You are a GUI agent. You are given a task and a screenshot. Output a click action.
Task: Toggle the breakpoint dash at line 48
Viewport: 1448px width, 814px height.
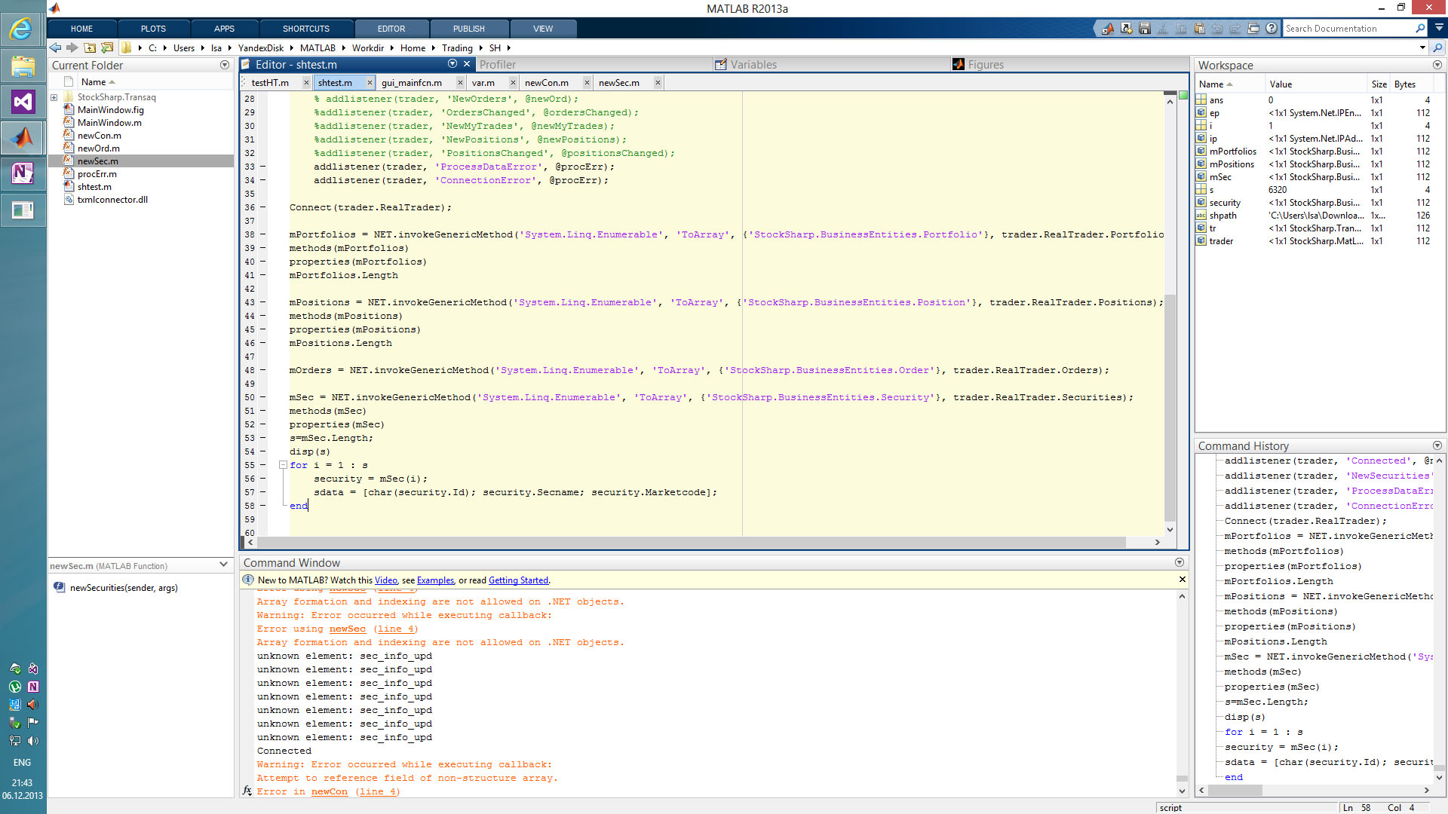(262, 370)
